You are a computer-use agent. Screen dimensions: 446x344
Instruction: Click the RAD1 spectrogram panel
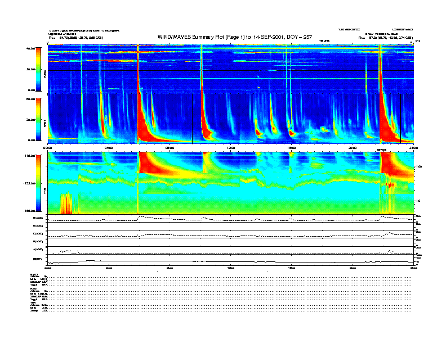231,119
